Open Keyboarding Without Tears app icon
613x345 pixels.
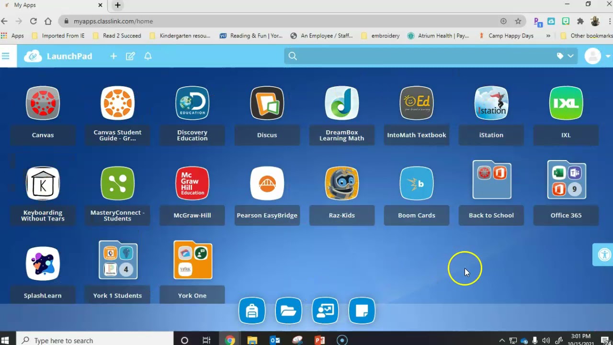[43, 184]
